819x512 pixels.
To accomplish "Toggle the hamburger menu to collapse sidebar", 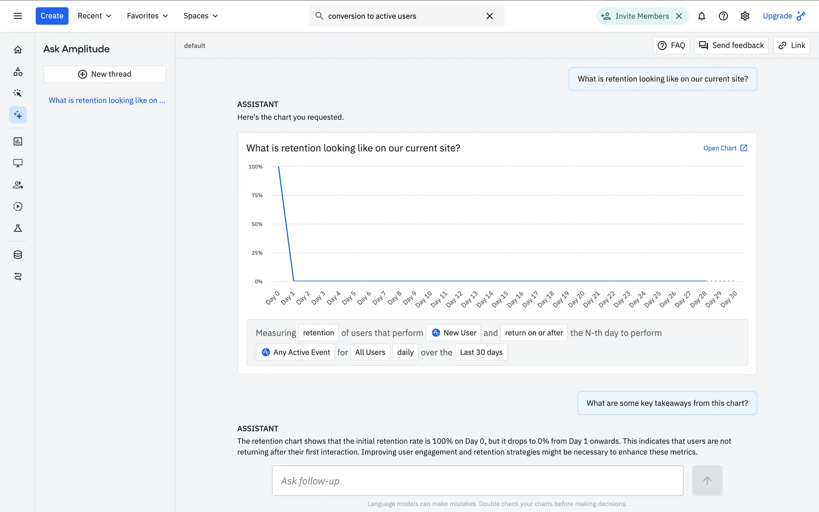I will coord(17,16).
